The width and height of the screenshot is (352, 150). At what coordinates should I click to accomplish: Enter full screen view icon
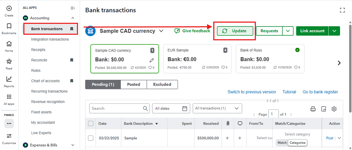342,10
